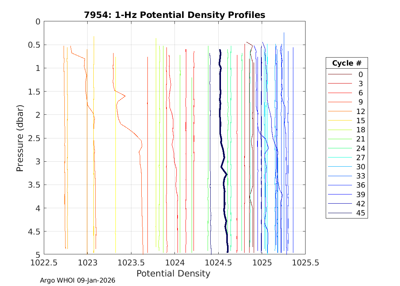The image size is (400, 286).
Task: Click the plot title "7954: 1-Hz Potential Density Profiles"
Action: (x=174, y=15)
